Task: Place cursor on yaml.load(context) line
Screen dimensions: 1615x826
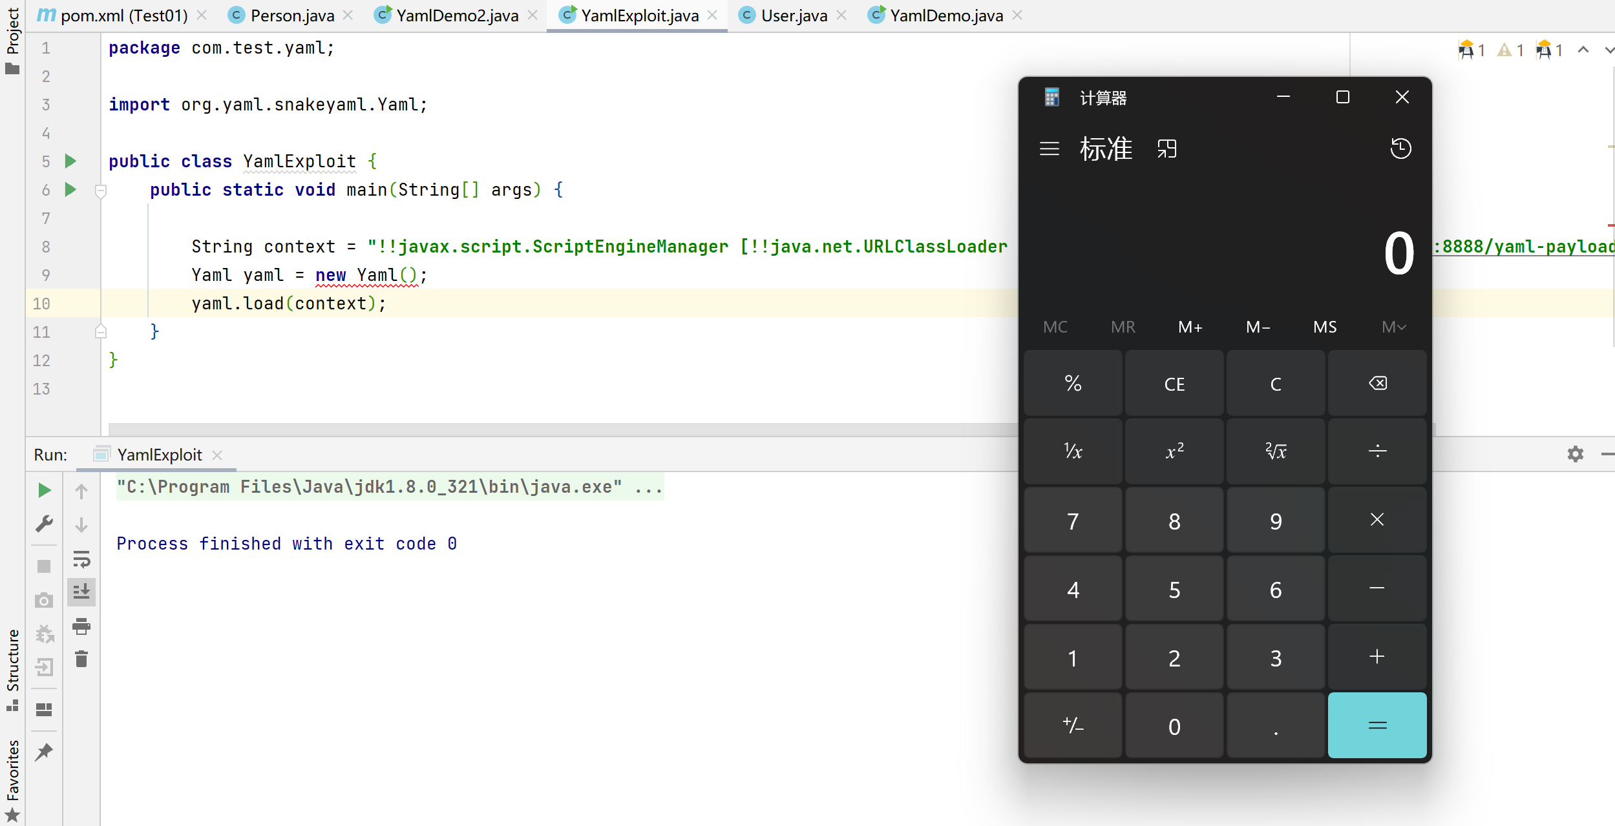Action: tap(288, 304)
